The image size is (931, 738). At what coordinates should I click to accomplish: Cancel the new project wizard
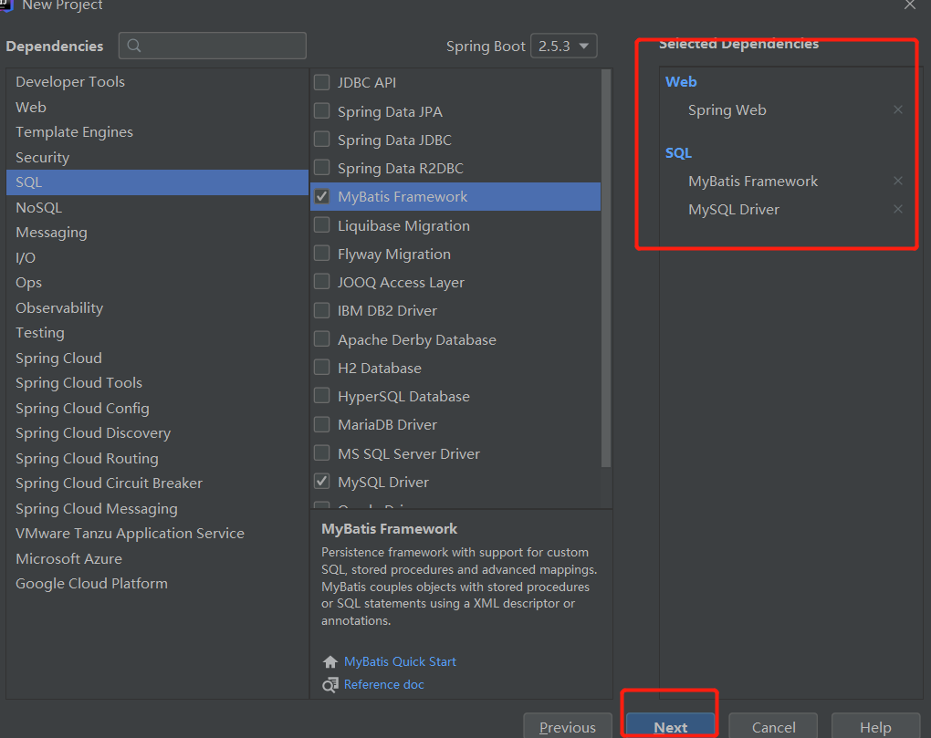tap(773, 726)
